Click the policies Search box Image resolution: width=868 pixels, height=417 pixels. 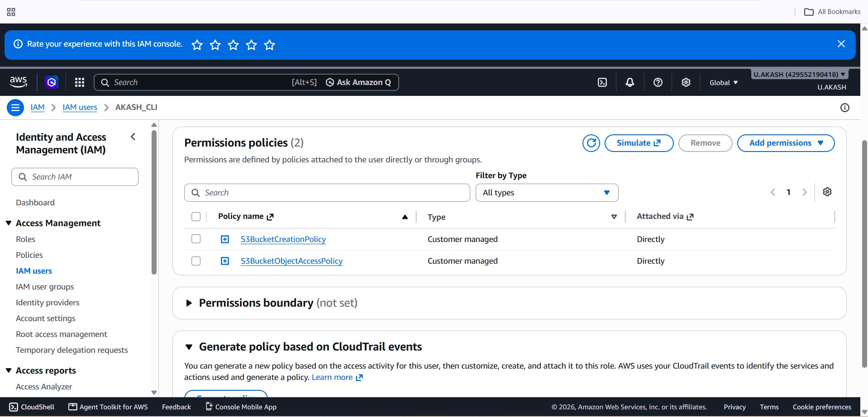tap(327, 193)
